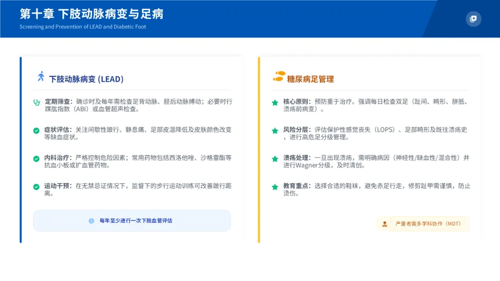Viewport: 500px width, 281px height.
Task: Click the footprints icon beside 糖尿病足管理
Action: (279, 76)
